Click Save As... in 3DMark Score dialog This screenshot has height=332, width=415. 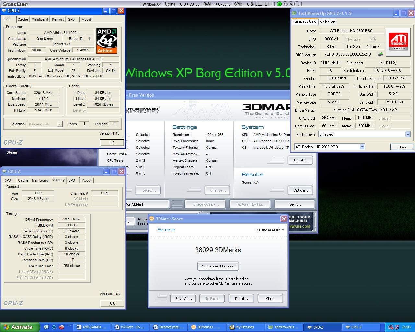(183, 299)
